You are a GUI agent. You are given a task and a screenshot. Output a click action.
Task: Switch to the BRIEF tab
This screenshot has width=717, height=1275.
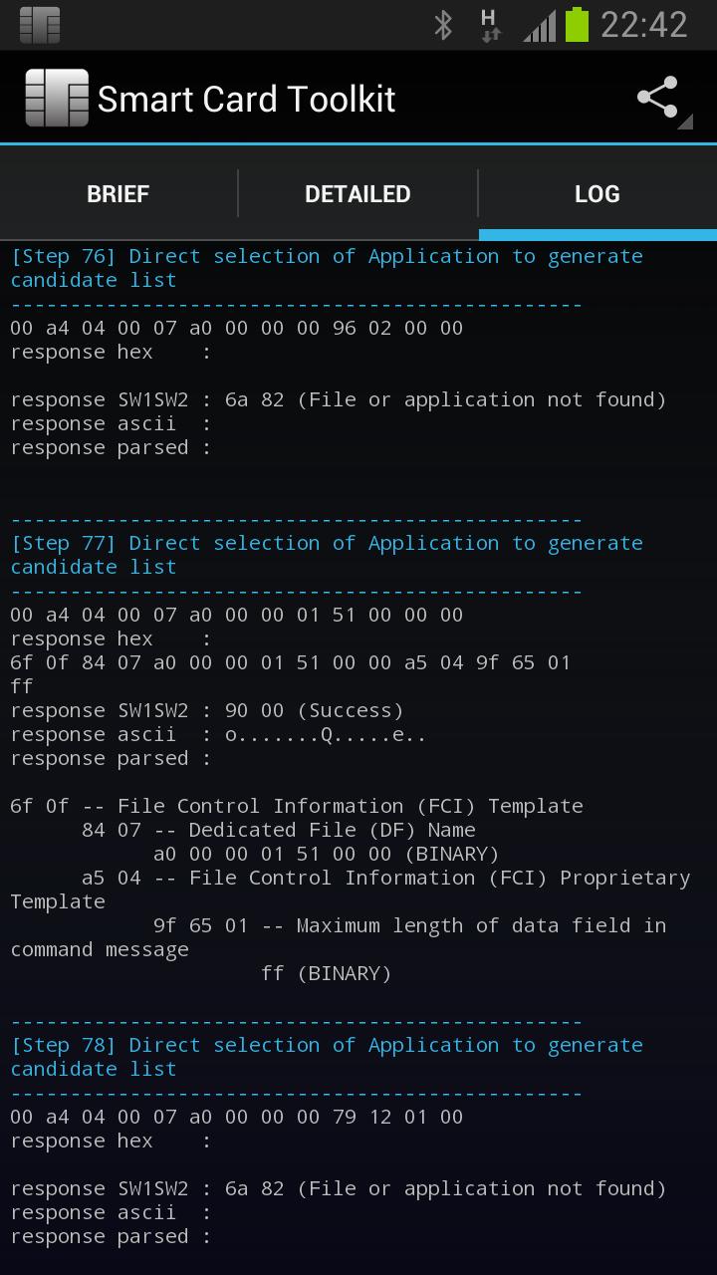pyautogui.click(x=119, y=193)
